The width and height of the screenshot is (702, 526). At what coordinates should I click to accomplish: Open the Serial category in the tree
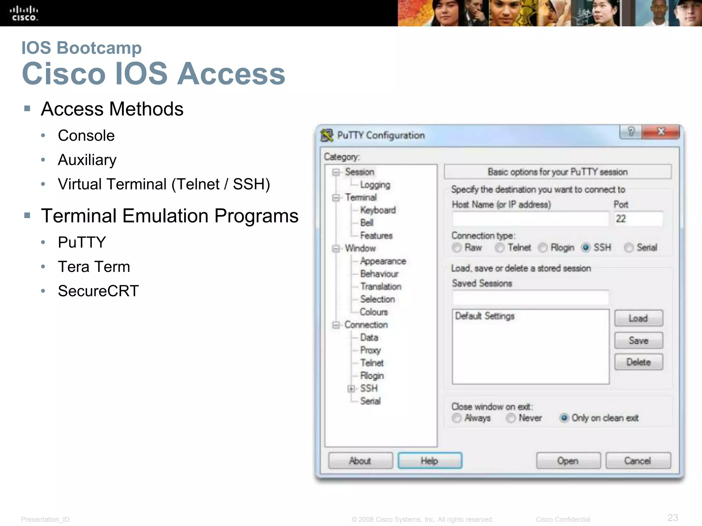[370, 401]
